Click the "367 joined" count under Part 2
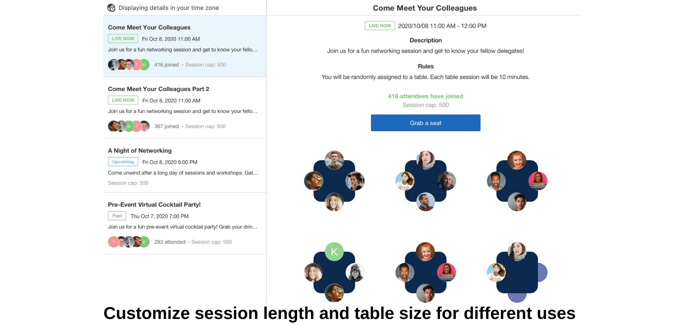This screenshot has height=325, width=684. [167, 126]
